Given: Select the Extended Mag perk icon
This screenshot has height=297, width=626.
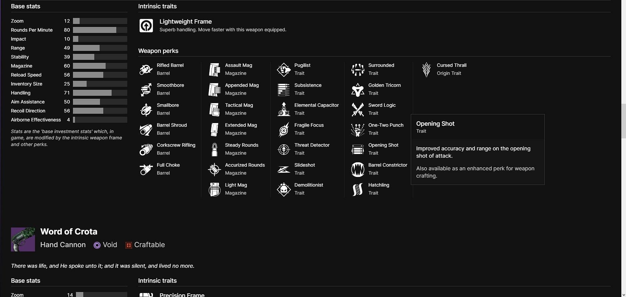Looking at the screenshot, I should [x=215, y=129].
